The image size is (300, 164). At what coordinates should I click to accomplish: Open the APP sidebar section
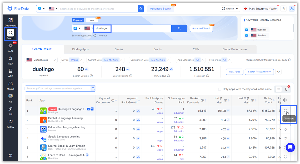coord(11,73)
